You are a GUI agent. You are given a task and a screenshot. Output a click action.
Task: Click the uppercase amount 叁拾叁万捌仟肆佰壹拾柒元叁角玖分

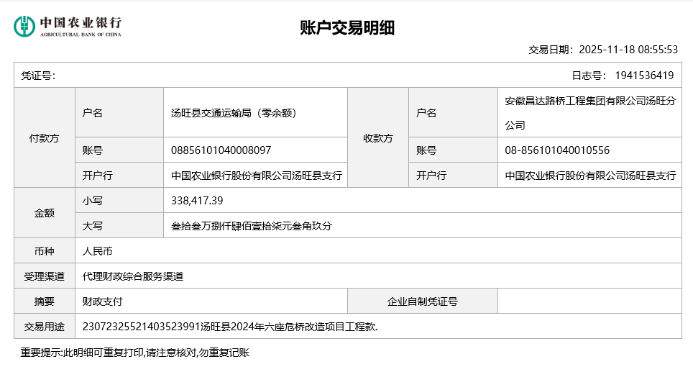click(252, 226)
